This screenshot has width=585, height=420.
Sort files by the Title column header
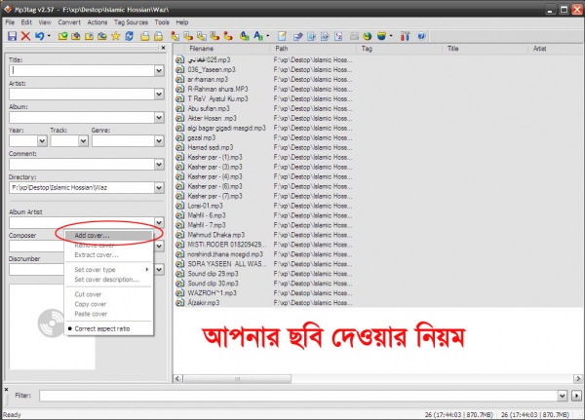[487, 49]
